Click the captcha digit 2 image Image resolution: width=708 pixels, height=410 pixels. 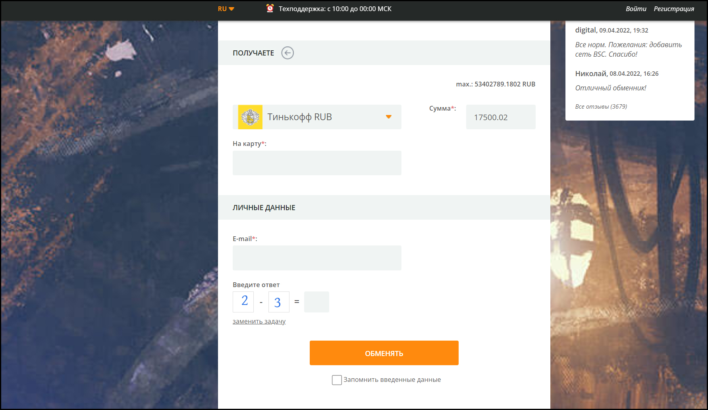pyautogui.click(x=243, y=302)
